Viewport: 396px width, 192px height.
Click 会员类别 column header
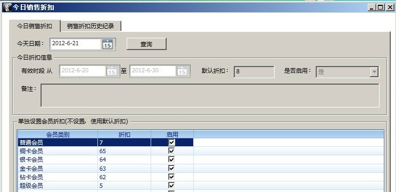pos(57,135)
